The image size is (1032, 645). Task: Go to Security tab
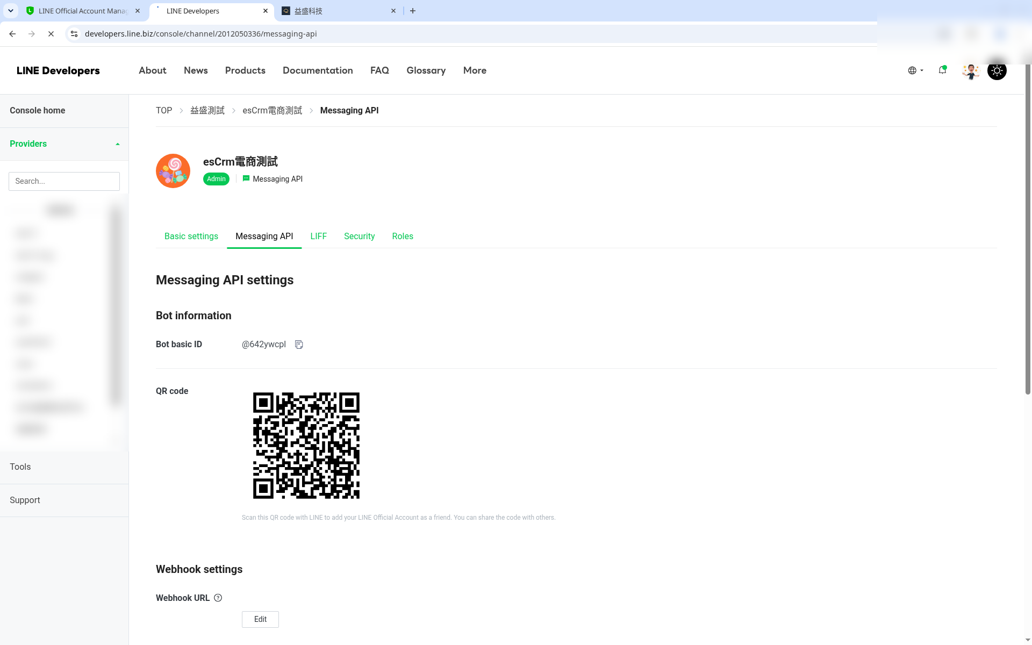360,236
